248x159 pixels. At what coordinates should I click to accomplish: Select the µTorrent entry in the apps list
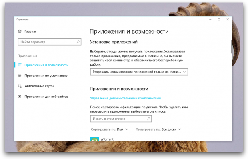[107, 139]
